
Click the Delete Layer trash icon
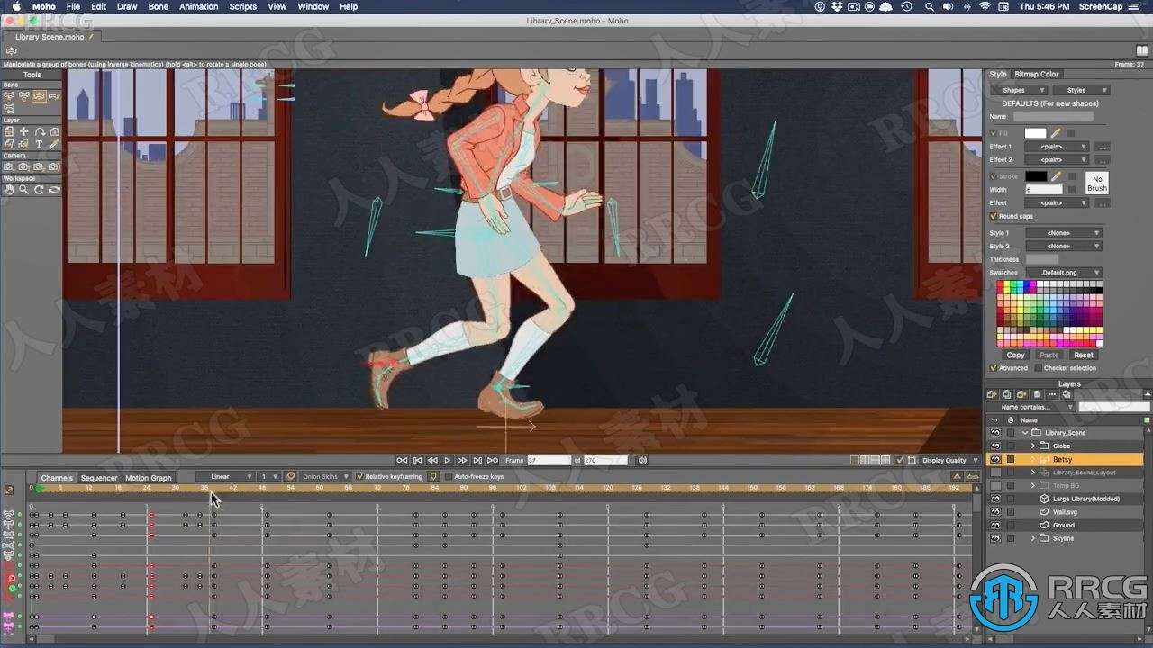click(1037, 394)
